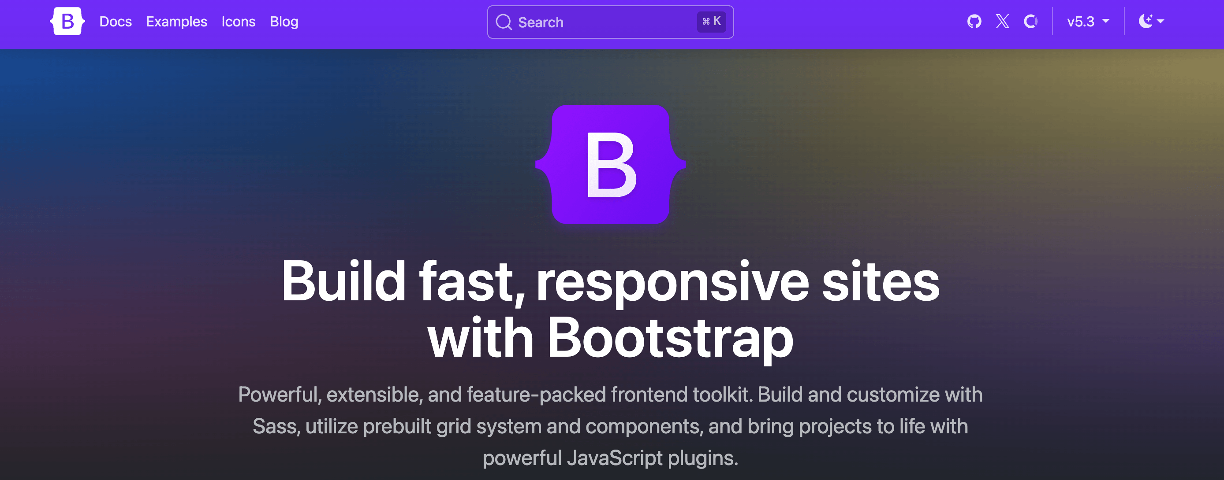Click the large Bootstrap B logo in the hero
Screen dimensions: 1224x480
(x=611, y=164)
